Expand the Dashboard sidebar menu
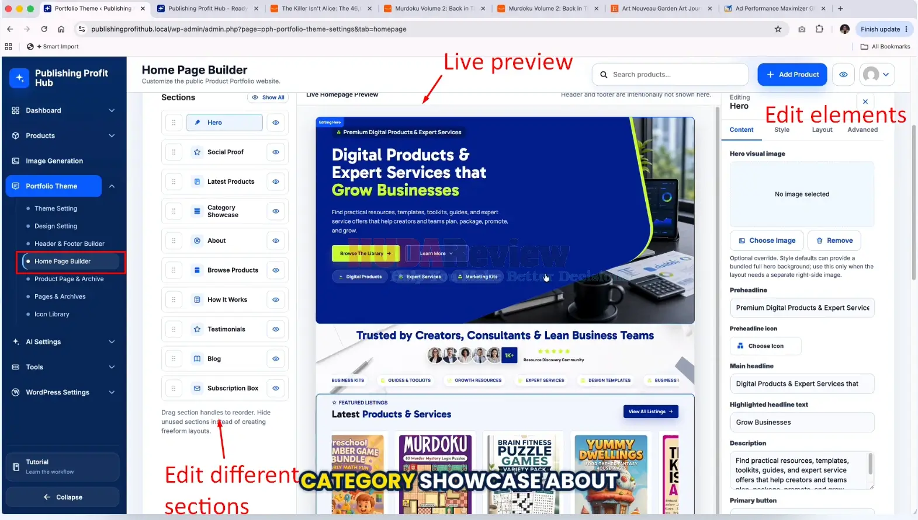This screenshot has height=520, width=918. (x=112, y=110)
